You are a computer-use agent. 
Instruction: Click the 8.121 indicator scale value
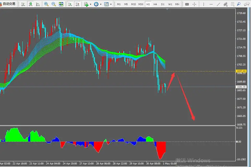click(239, 128)
